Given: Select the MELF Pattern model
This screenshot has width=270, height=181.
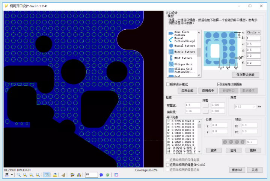Looking at the screenshot, I should click(182, 58).
